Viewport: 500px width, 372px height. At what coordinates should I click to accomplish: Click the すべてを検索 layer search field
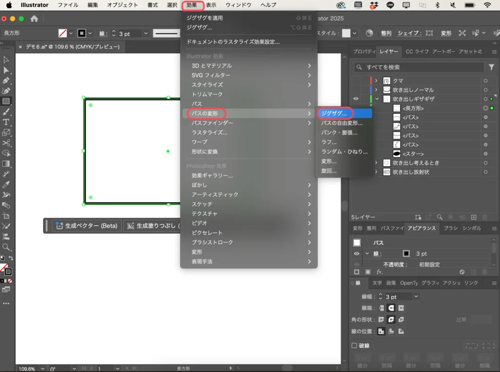420,67
